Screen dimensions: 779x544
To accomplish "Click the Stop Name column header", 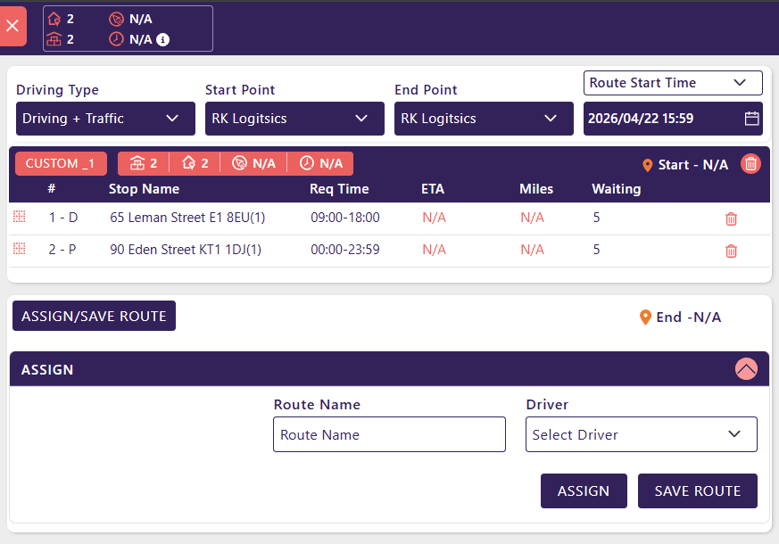I will (144, 189).
